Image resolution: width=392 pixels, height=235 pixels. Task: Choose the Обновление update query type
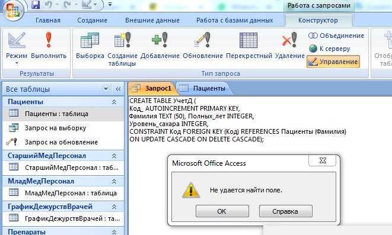[x=203, y=46]
